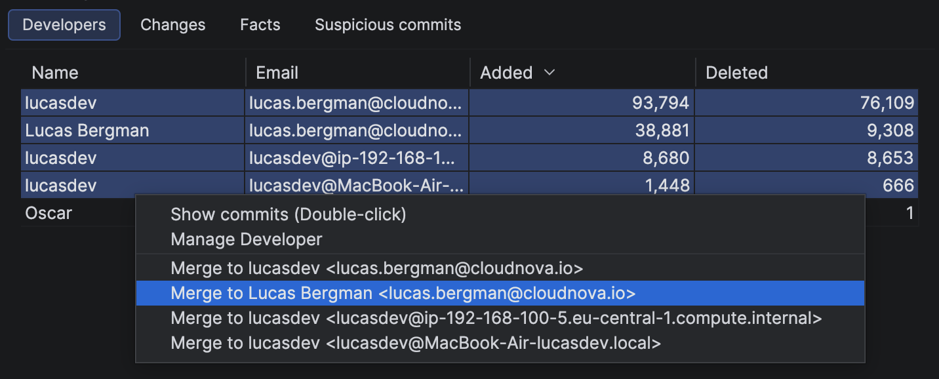Screen dimensions: 939x379
Task: Switch to the Changes tab
Action: pyautogui.click(x=172, y=24)
